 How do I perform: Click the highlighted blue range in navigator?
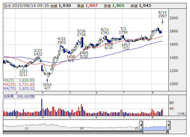155,128
